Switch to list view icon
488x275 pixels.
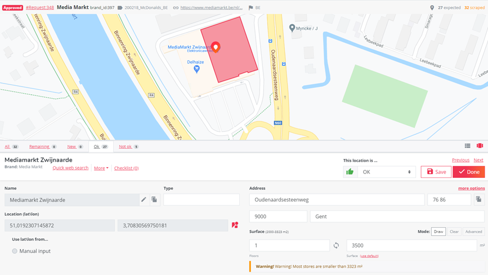tap(468, 145)
